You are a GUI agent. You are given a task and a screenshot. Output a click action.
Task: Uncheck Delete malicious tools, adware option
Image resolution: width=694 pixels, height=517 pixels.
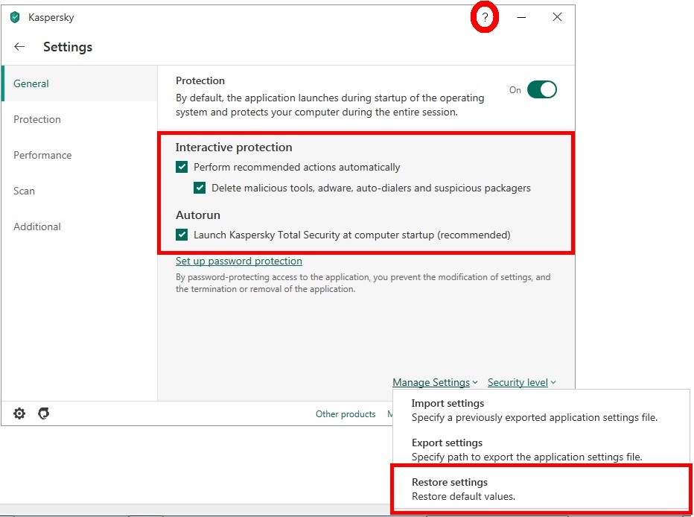click(x=200, y=188)
